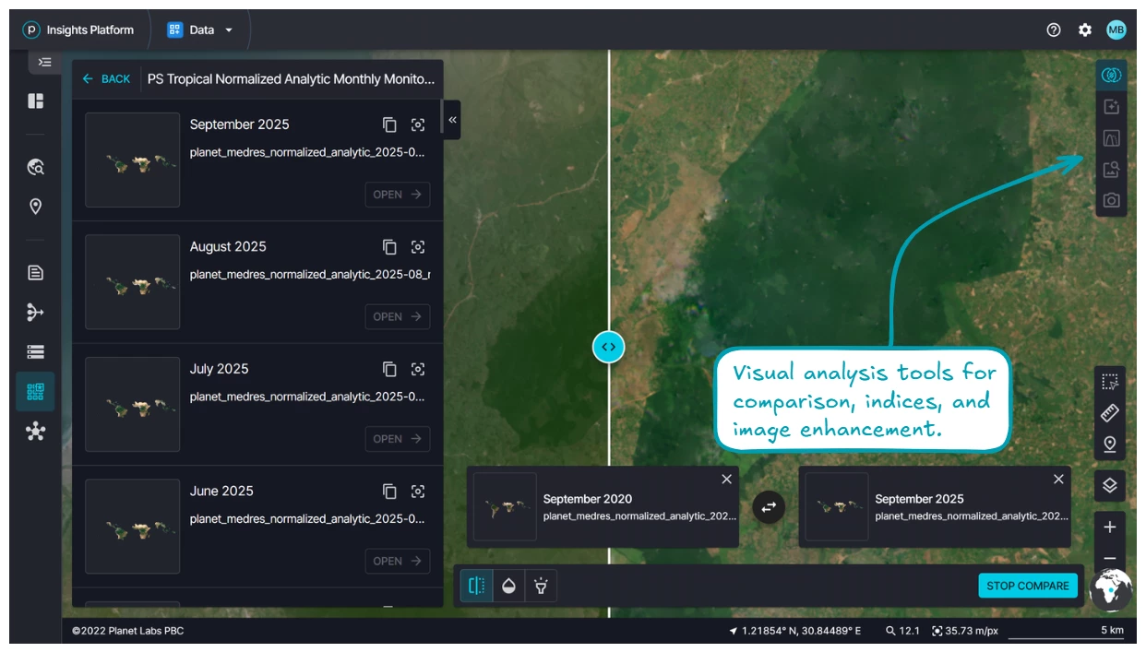Click the September 2020 compare thumbnail
1146x652 pixels.
click(x=505, y=507)
